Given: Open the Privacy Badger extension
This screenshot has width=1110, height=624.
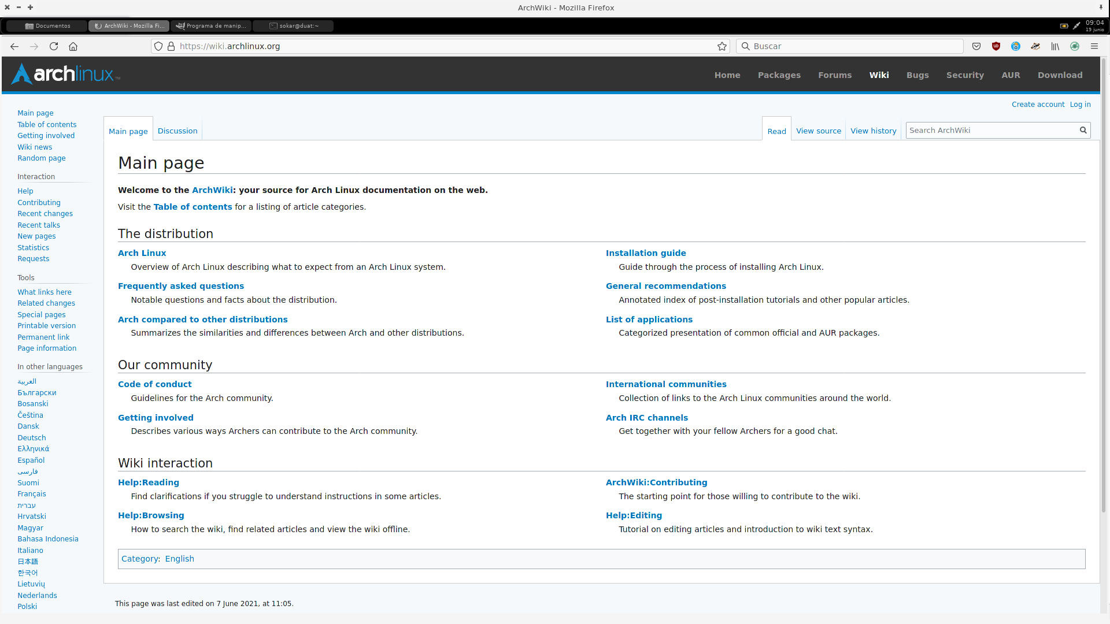Looking at the screenshot, I should click(x=1035, y=46).
